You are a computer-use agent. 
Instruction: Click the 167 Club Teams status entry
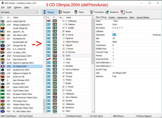pyautogui.click(x=96, y=116)
